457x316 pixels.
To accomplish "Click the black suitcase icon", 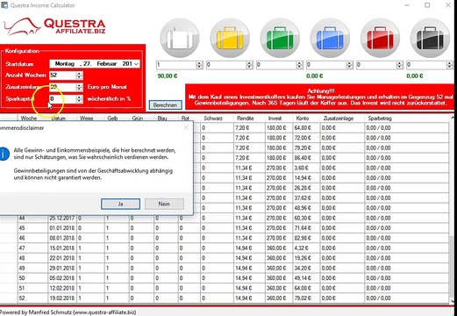I will [430, 38].
